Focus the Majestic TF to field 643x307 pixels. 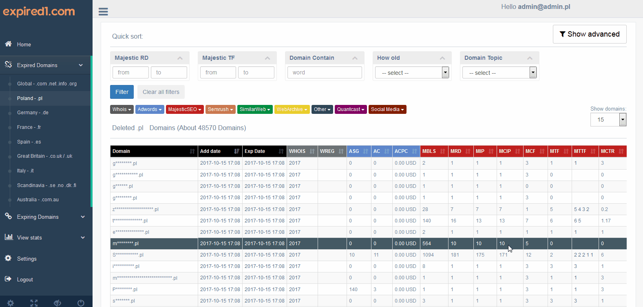256,72
